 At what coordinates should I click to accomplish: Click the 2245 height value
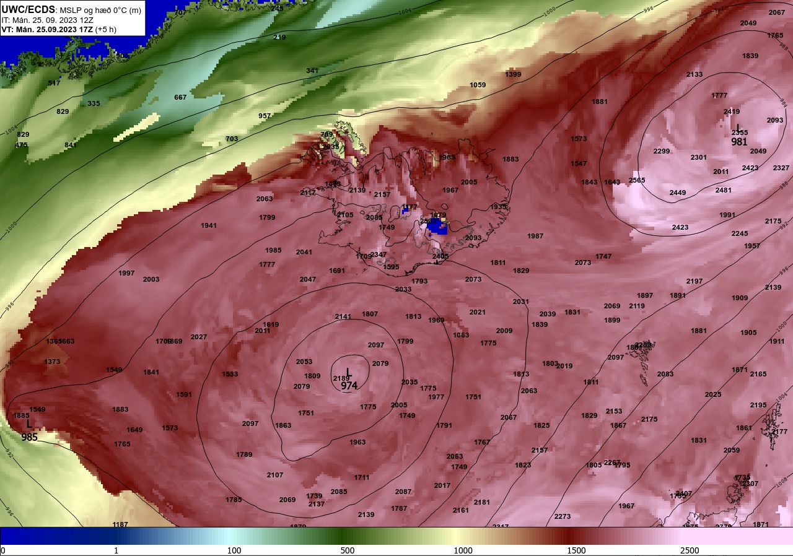click(740, 233)
